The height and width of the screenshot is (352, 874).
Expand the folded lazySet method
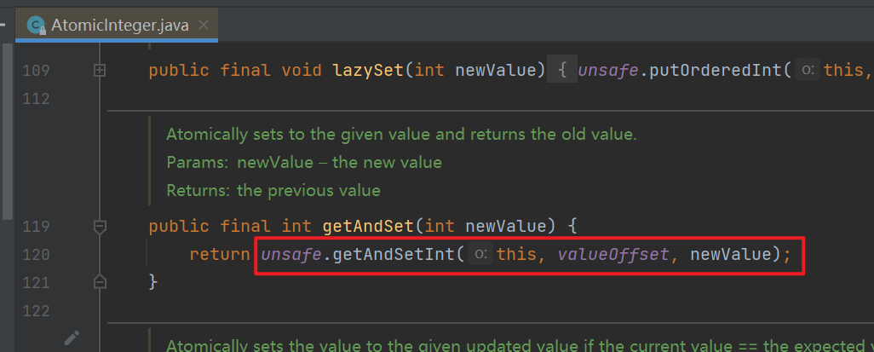100,70
